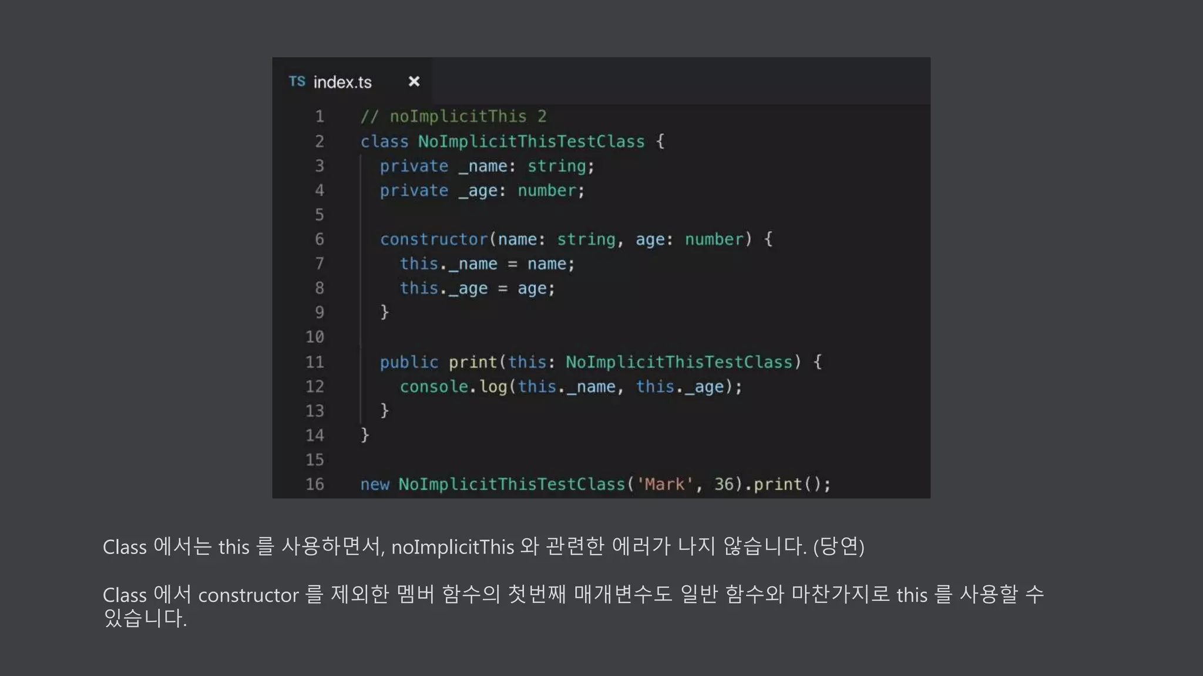The width and height of the screenshot is (1203, 676).
Task: Click '.print()' call on line 16
Action: pos(782,485)
